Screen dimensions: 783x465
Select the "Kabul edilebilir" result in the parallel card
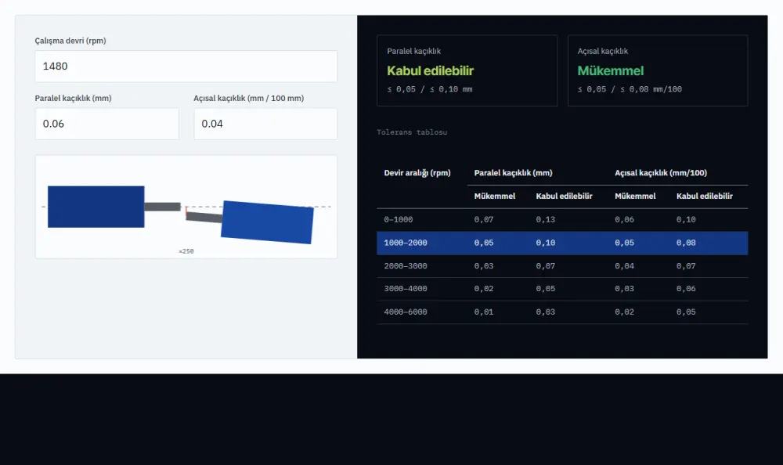431,70
